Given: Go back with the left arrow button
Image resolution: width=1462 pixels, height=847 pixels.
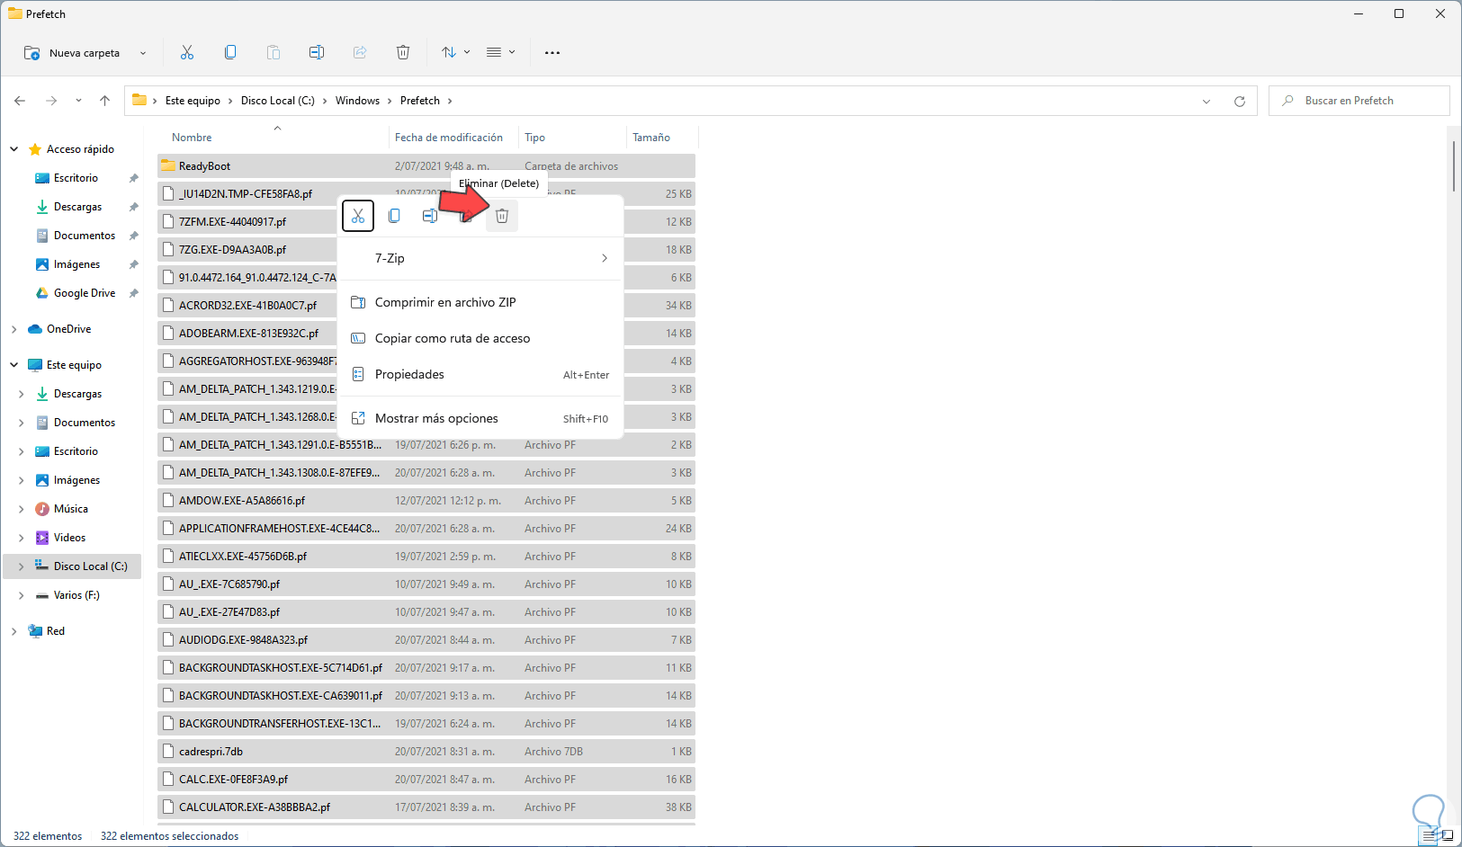Looking at the screenshot, I should [20, 101].
